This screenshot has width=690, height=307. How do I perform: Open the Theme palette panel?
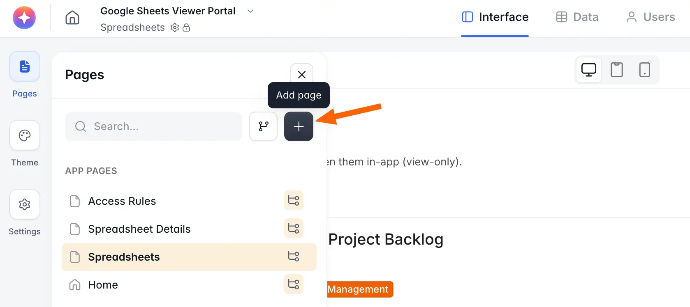coord(25,135)
